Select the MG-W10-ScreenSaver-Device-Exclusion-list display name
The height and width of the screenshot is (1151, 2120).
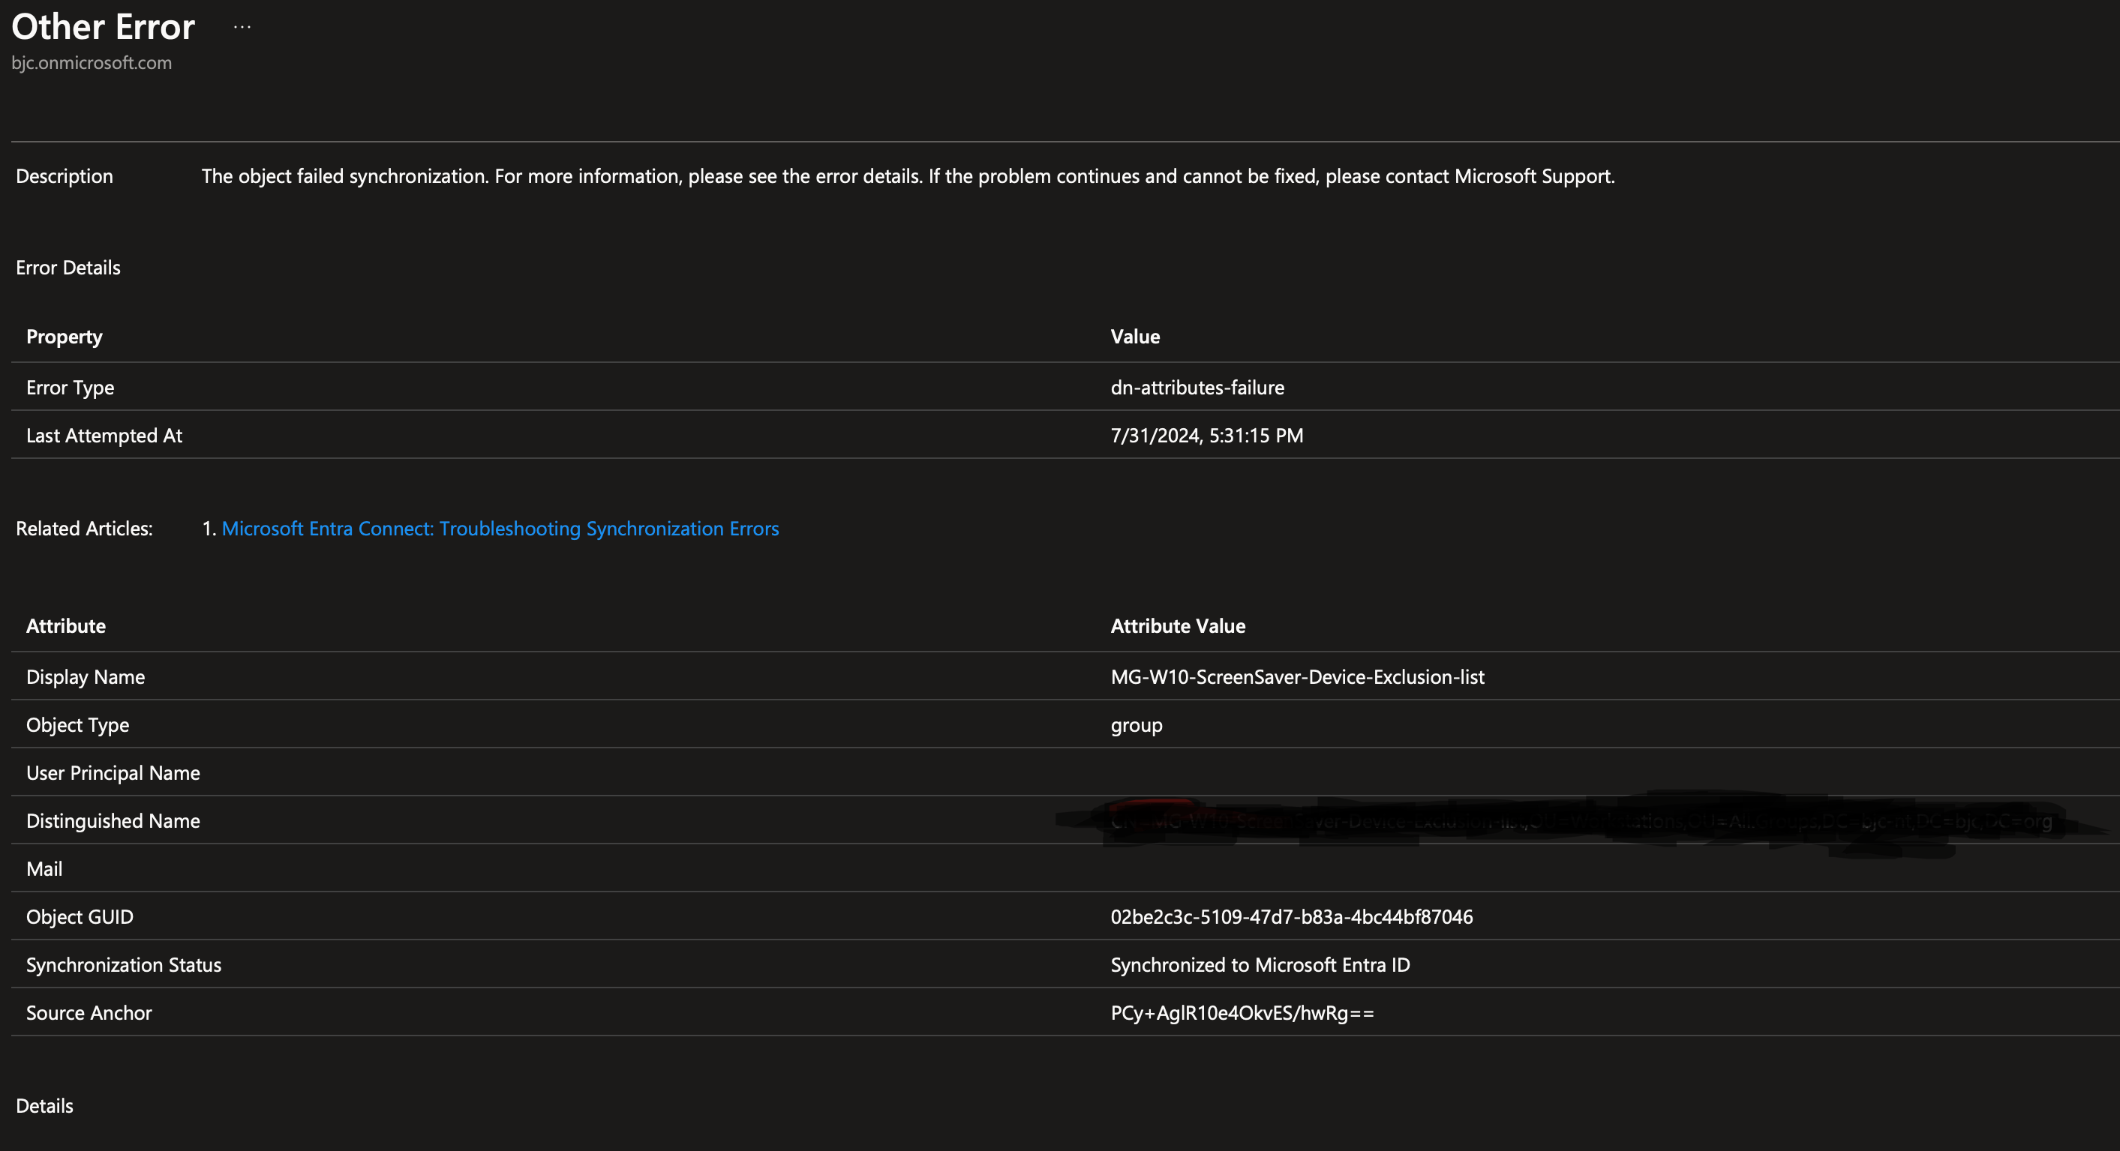(1298, 677)
